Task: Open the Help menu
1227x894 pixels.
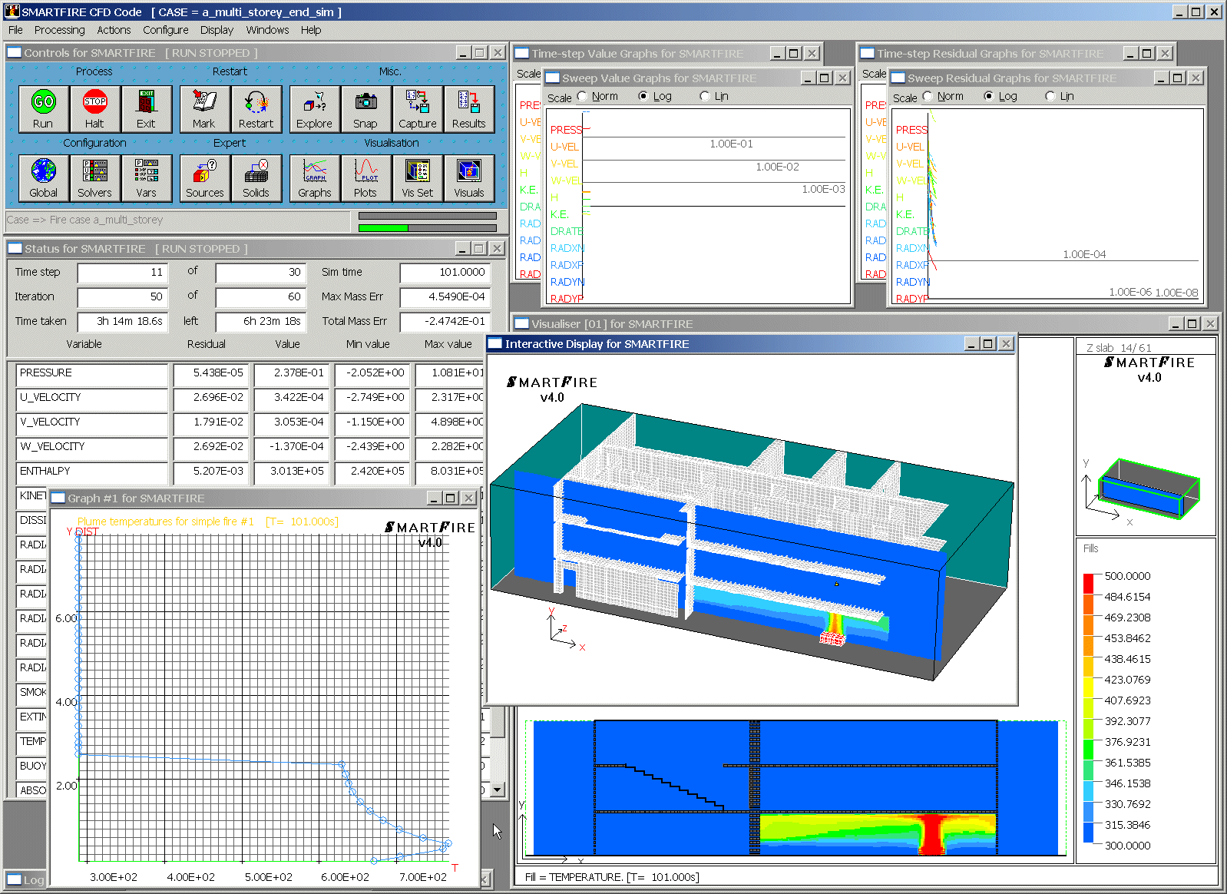Action: 311,30
